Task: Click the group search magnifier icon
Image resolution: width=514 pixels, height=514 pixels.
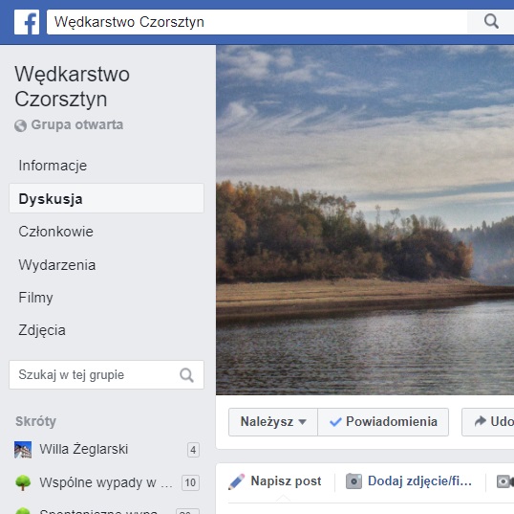Action: pyautogui.click(x=187, y=375)
